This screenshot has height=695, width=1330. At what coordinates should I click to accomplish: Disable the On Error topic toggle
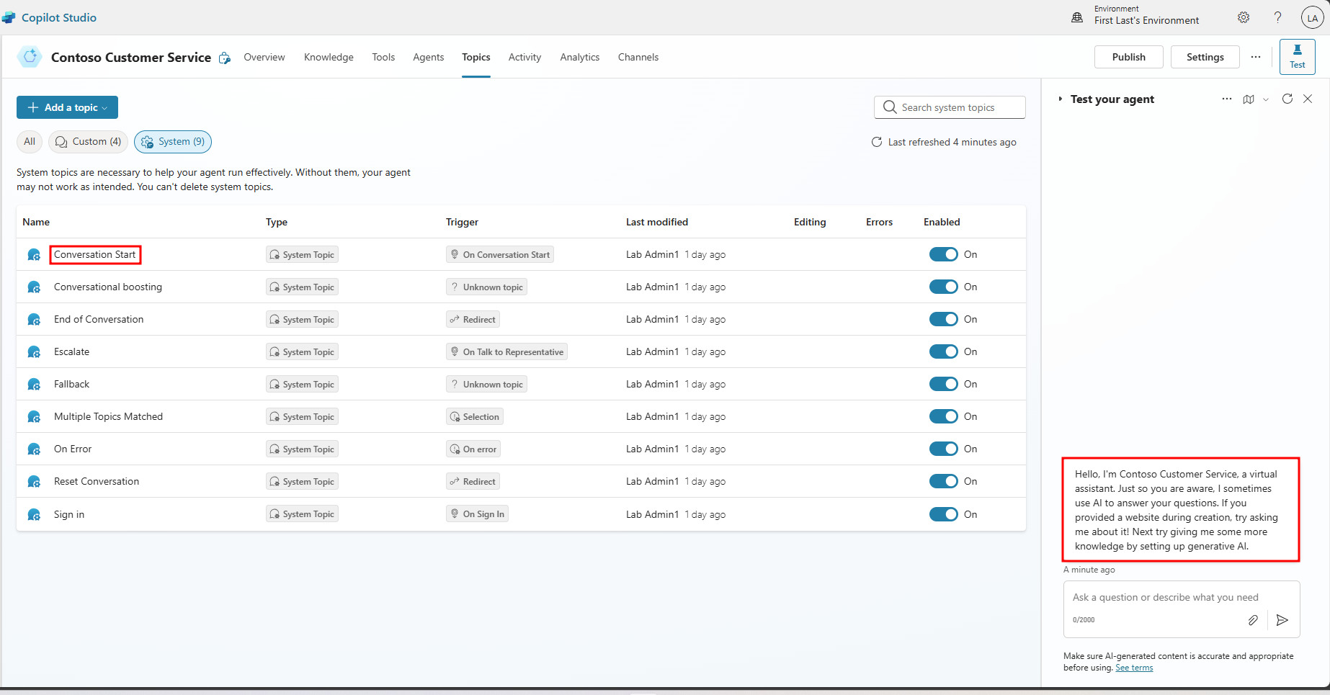(x=943, y=449)
